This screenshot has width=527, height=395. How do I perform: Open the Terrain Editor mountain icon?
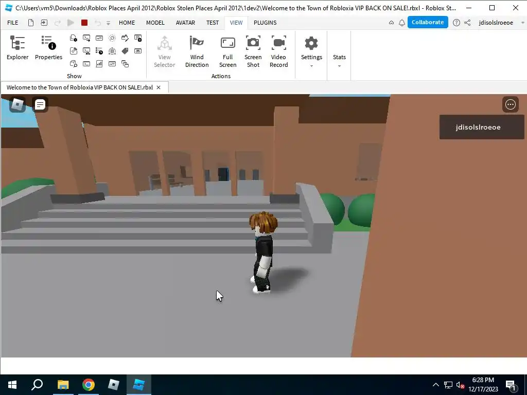pos(125,38)
